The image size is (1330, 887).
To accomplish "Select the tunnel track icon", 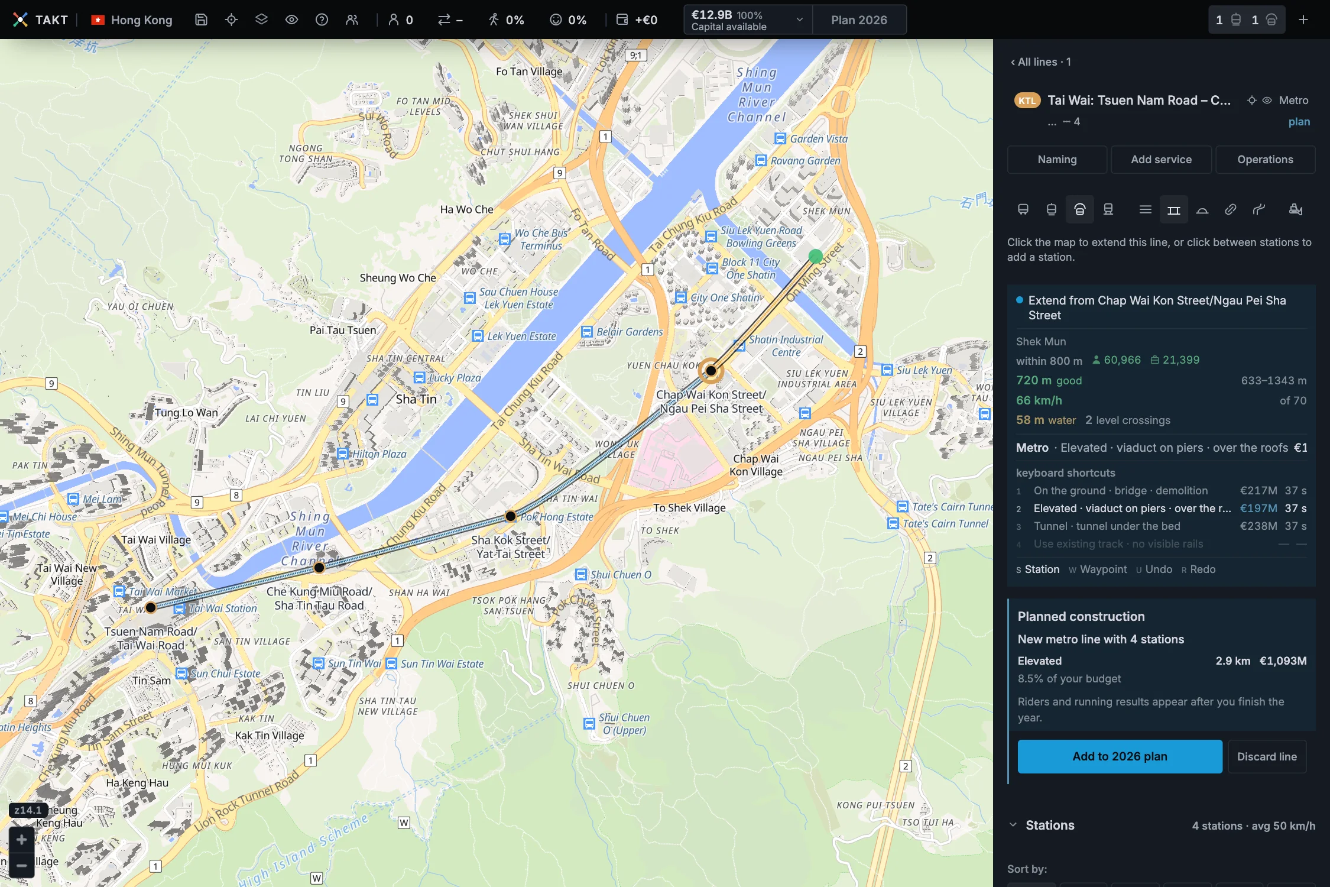I will (1202, 209).
